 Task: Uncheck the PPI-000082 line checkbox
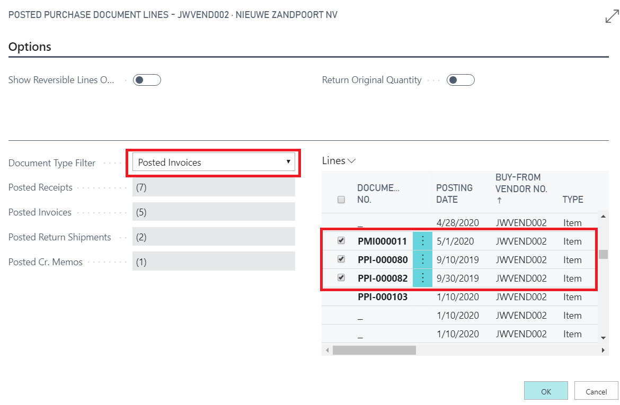341,278
